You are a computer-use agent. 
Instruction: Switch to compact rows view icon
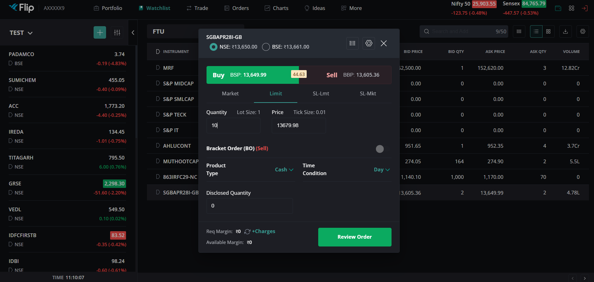pyautogui.click(x=519, y=31)
